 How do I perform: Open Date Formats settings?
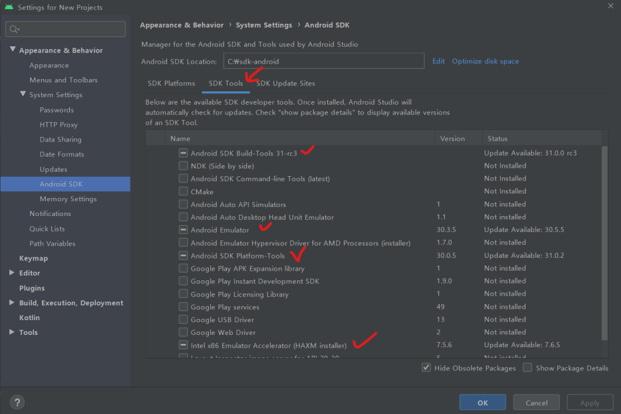62,154
